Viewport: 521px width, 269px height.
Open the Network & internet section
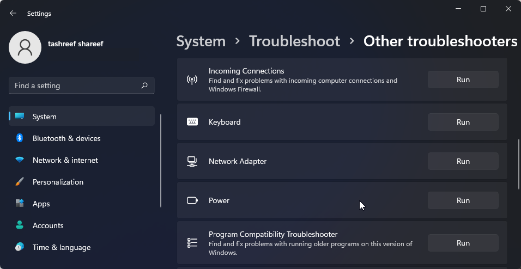click(65, 160)
